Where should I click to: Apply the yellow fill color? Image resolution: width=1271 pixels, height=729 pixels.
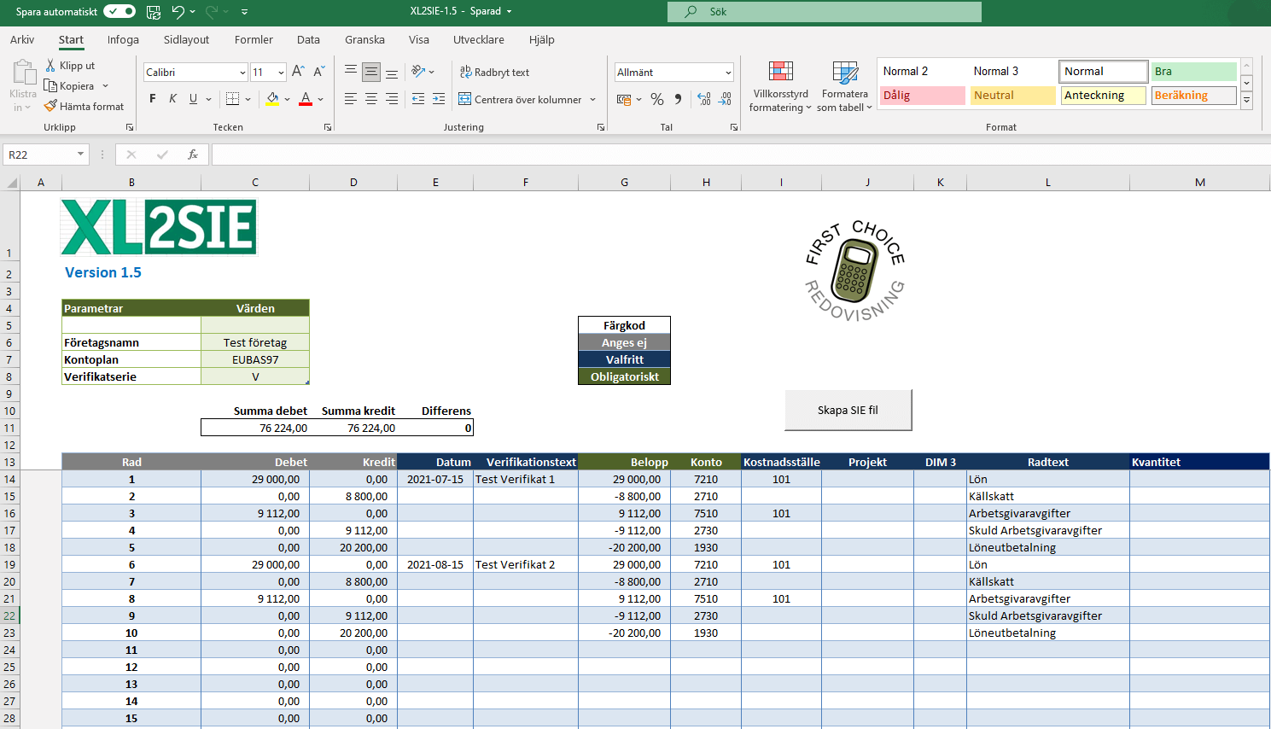[x=272, y=99]
